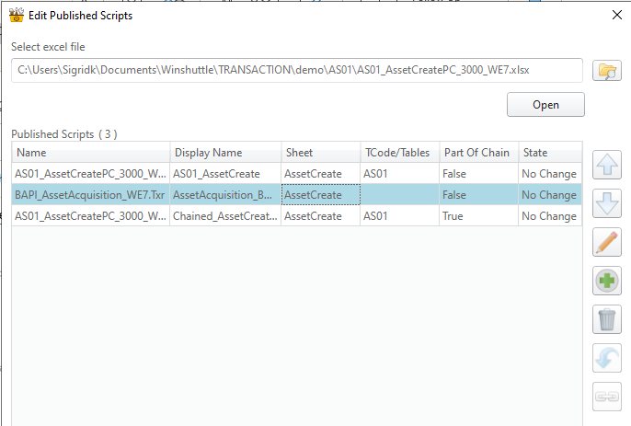Viewport: 631px width, 426px height.
Task: Click False Part Of Chain in AS01_AssetCreate row
Action: (479, 174)
